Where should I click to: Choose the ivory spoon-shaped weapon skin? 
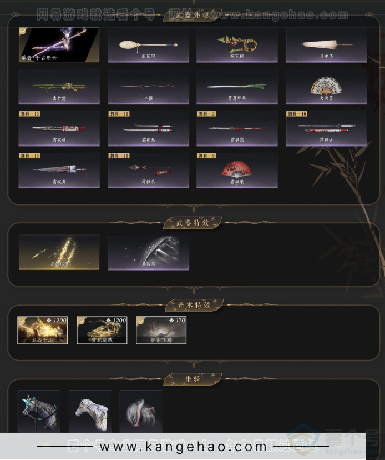click(148, 45)
